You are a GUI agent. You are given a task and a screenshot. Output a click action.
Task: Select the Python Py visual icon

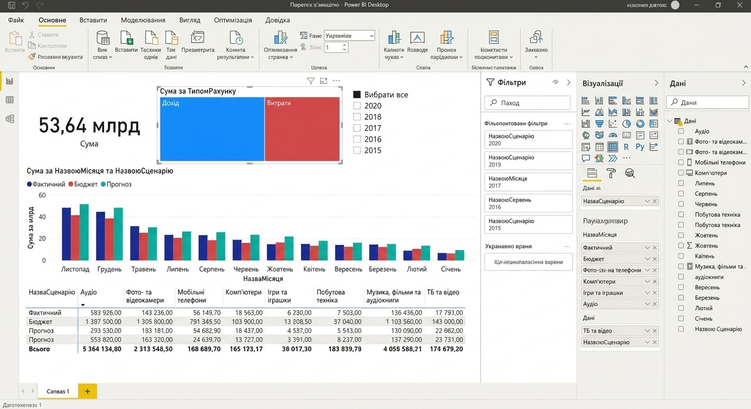tap(640, 146)
